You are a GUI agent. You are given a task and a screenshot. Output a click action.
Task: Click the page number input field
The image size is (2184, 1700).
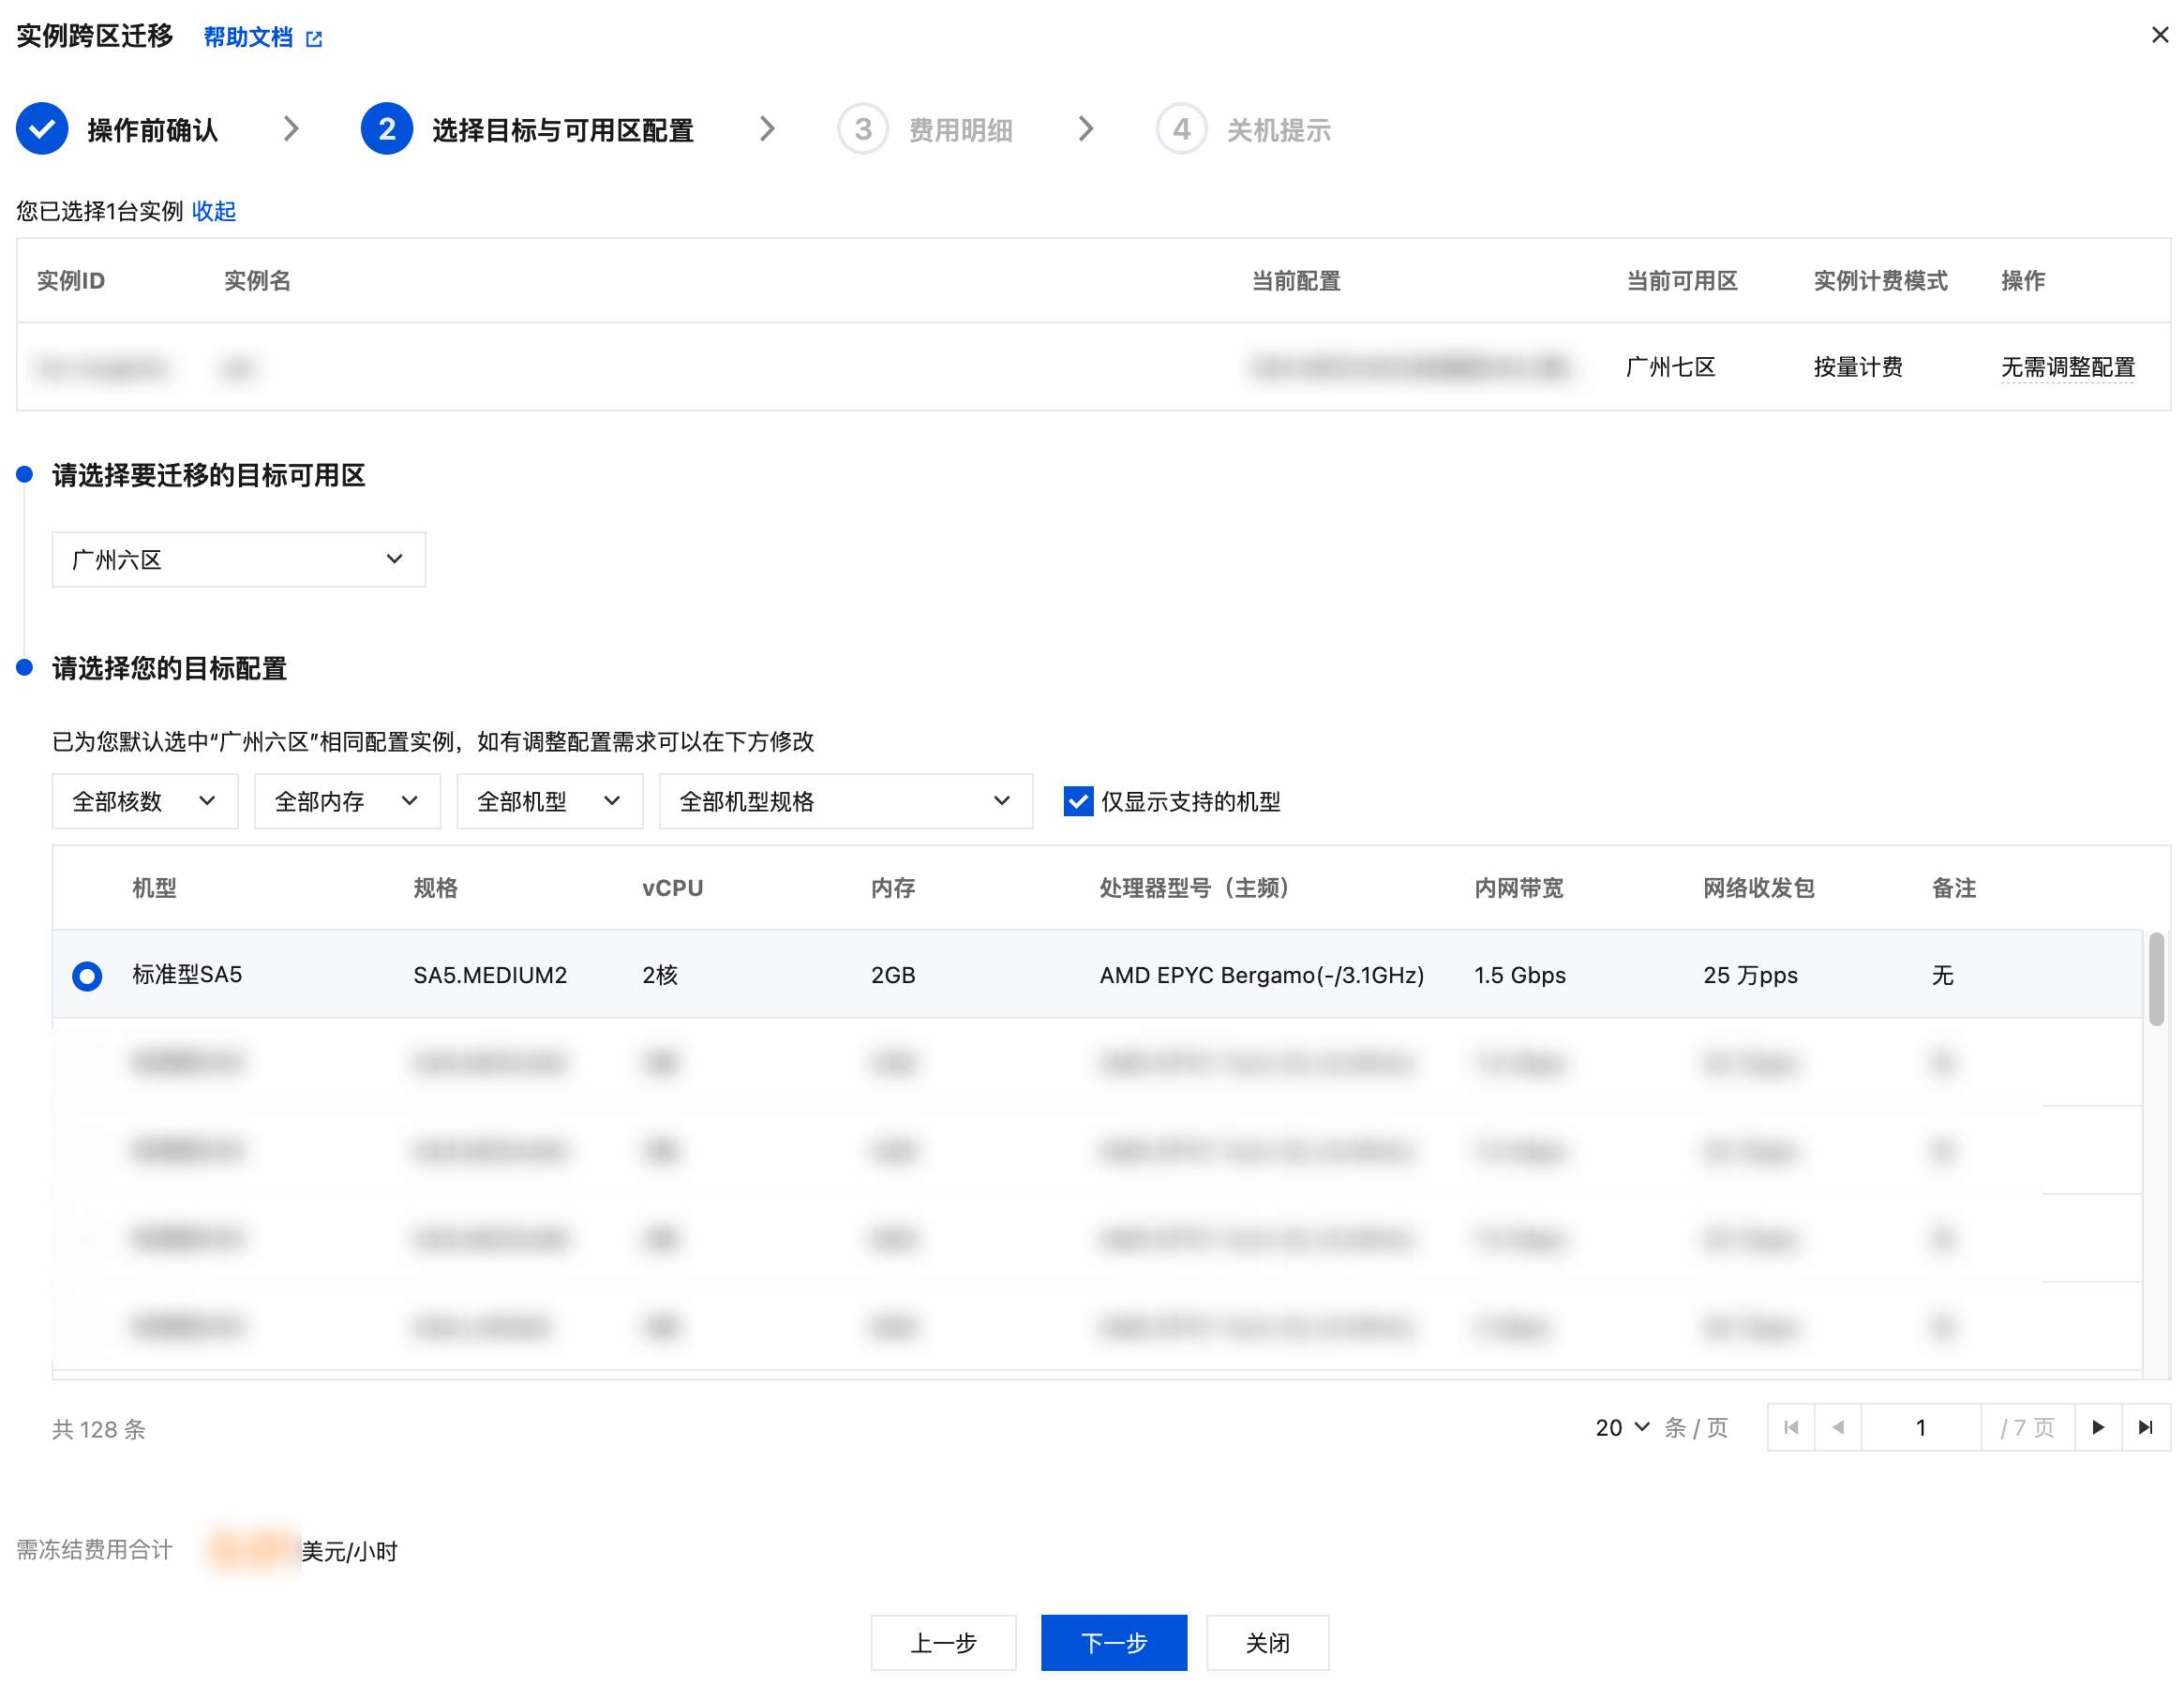coord(1920,1427)
